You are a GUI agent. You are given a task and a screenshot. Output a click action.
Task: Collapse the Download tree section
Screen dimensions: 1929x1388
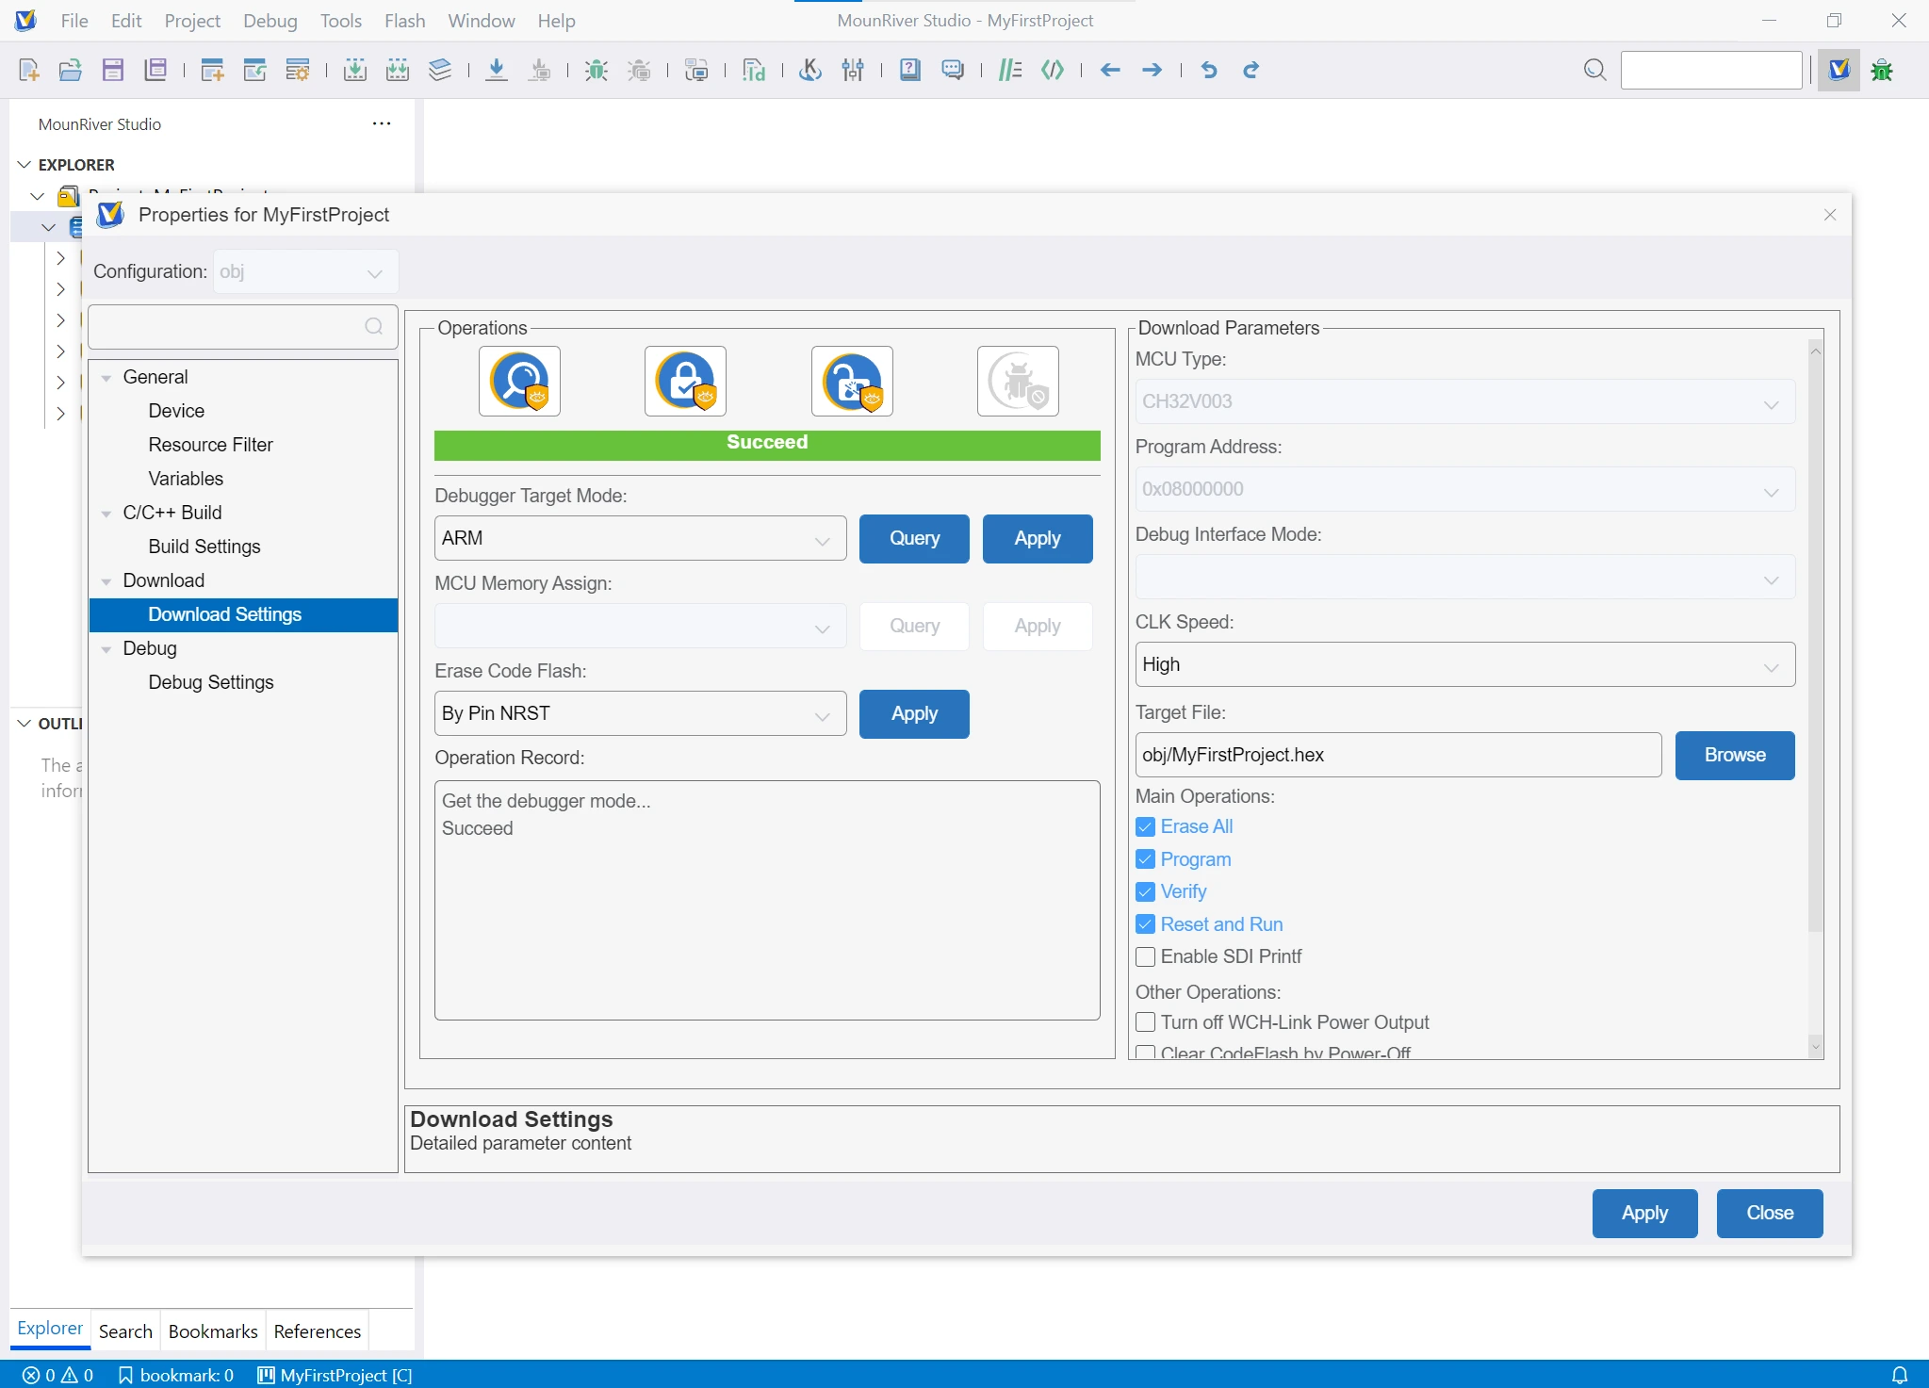pyautogui.click(x=106, y=581)
